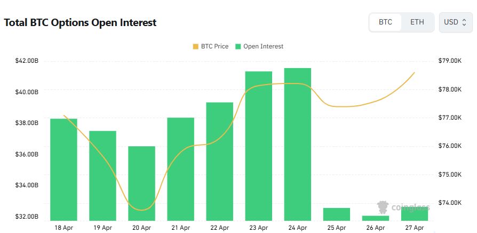Select the 20 Apr open interest bar
Viewport: 477px width, 233px height.
[x=142, y=183]
